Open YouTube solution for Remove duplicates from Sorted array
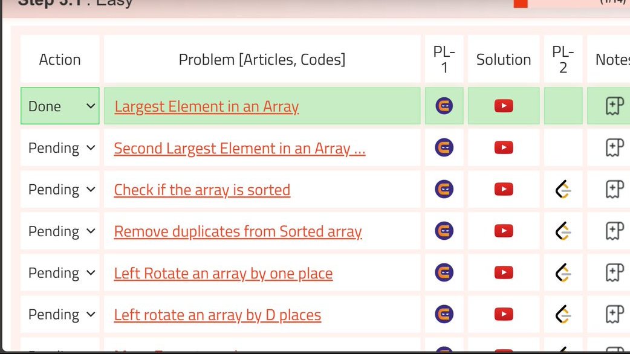630x354 pixels. 503,230
